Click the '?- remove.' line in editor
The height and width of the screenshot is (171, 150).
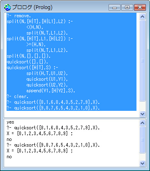pyautogui.click(x=19, y=16)
